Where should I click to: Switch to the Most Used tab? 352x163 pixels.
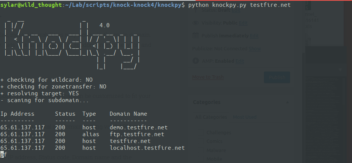[245, 117]
